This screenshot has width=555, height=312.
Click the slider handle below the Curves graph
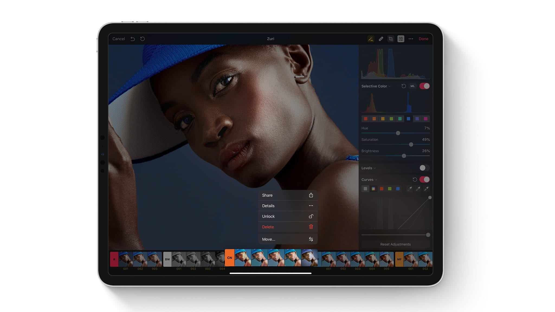coord(428,235)
